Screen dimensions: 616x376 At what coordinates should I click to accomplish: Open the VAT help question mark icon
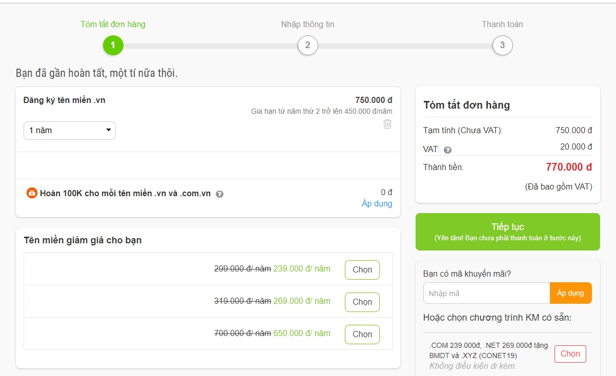[447, 150]
